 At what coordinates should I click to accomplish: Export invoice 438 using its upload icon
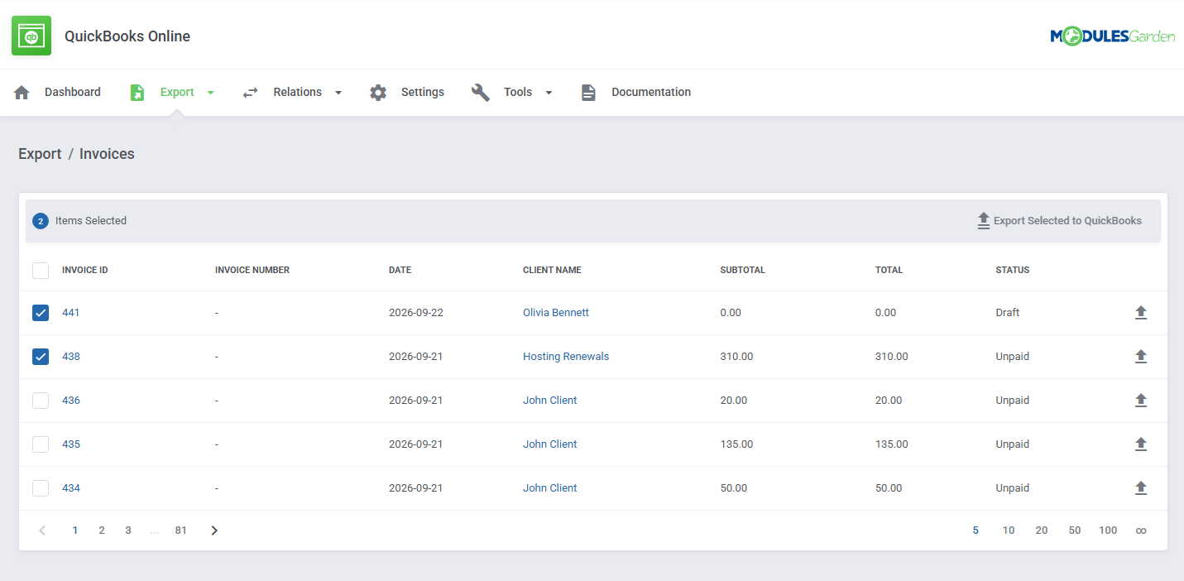pos(1141,357)
